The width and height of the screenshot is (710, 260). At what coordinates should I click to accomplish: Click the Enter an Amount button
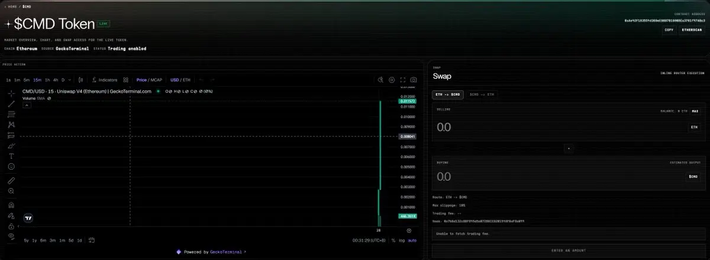[x=569, y=251]
